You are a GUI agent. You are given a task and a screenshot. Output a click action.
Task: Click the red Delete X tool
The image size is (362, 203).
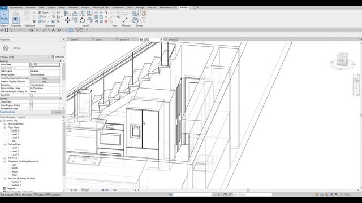point(106,21)
